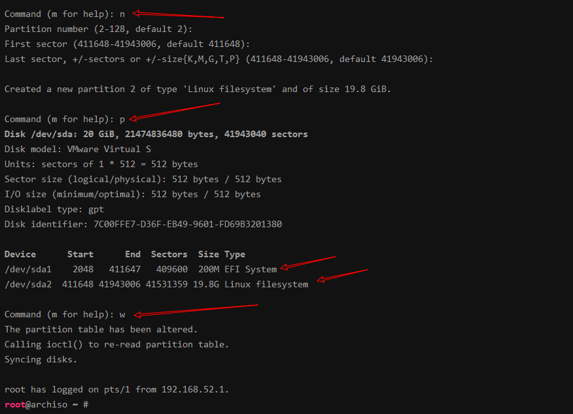Click the 'Syncing disks.' message
This screenshot has height=414, width=573.
click(41, 360)
